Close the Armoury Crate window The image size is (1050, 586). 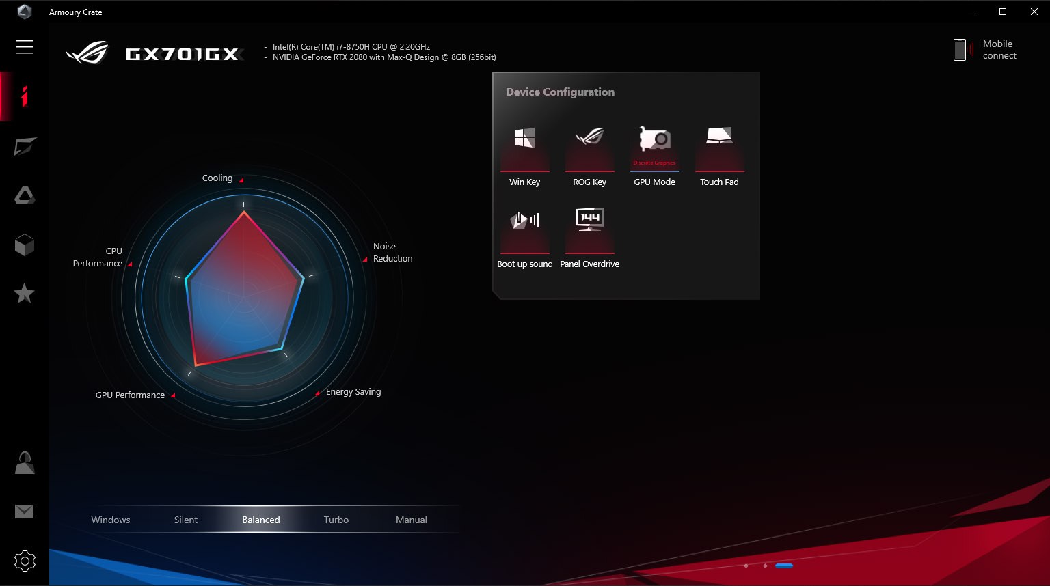click(x=1034, y=12)
